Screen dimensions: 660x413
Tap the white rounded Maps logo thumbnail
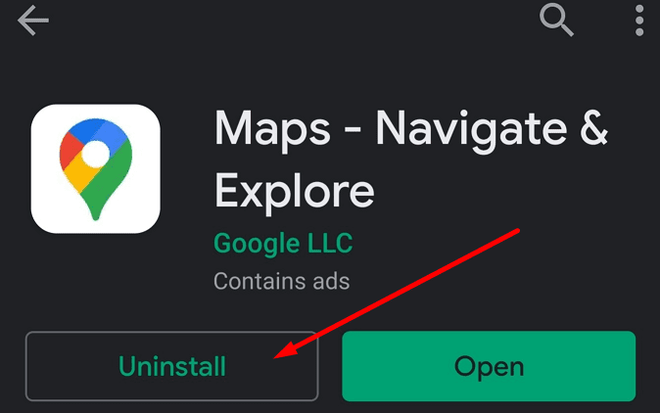point(96,169)
